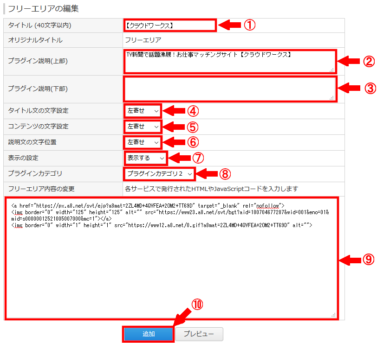Click the オリジナルタイトル label
390x343 pixels.
pos(35,40)
